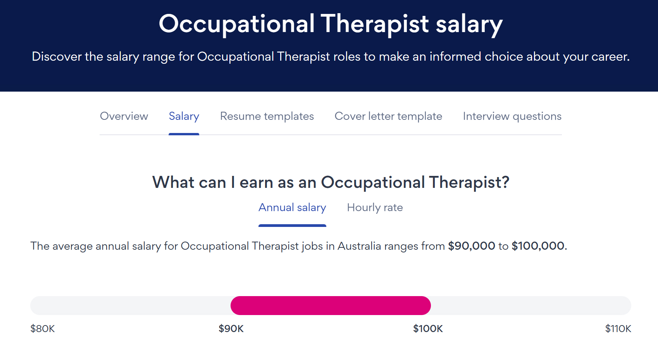Click the blue underline beneath Salary tab
658x351 pixels.
(184, 134)
